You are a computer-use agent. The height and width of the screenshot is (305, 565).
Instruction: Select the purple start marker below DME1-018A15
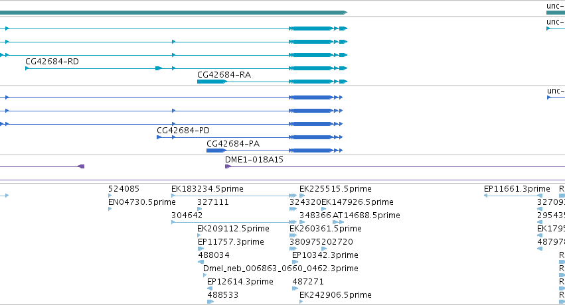(228, 166)
